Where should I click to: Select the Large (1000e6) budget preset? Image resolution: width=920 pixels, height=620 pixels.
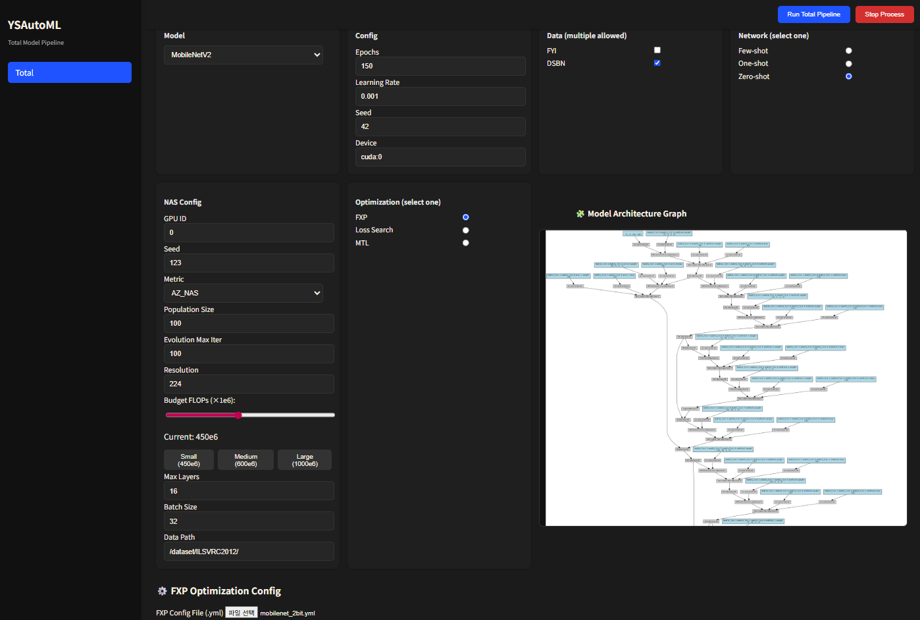(305, 460)
